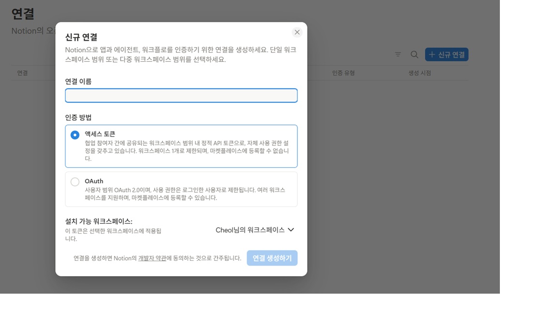Click the + 신규 연결 button behind the dialog
Image resolution: width=558 pixels, height=314 pixels.
coord(447,54)
